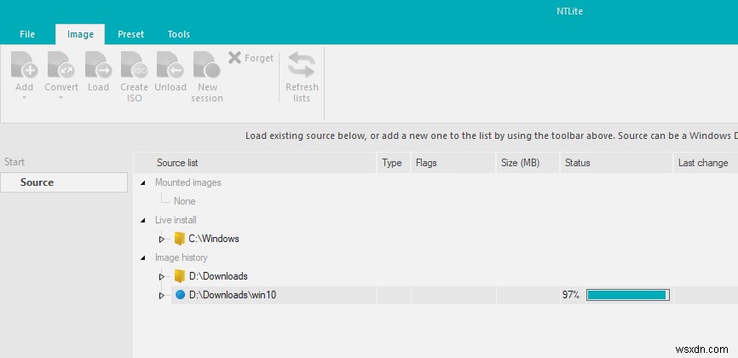The height and width of the screenshot is (358, 738).
Task: Click the C:\Windows folder icon
Action: click(179, 239)
